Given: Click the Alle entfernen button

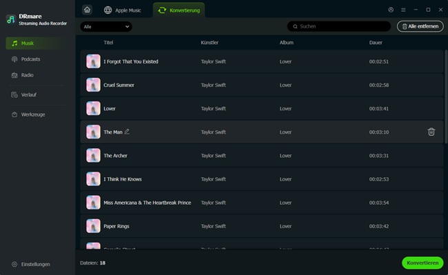Looking at the screenshot, I should 420,26.
